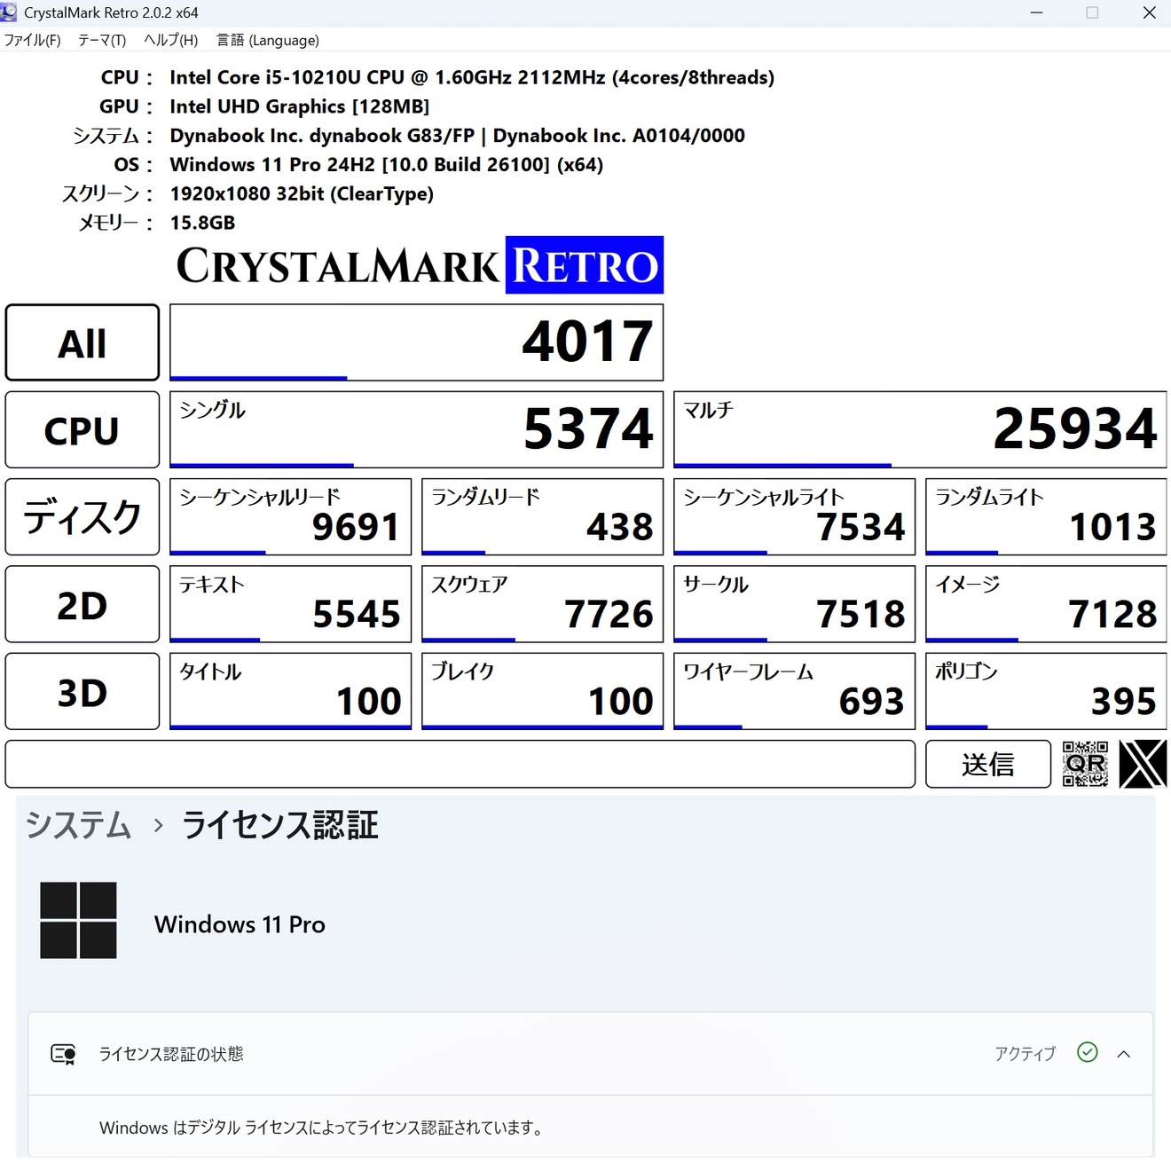Screen dimensions: 1171x1171
Task: Click the total score 4017 box
Action: (x=416, y=342)
